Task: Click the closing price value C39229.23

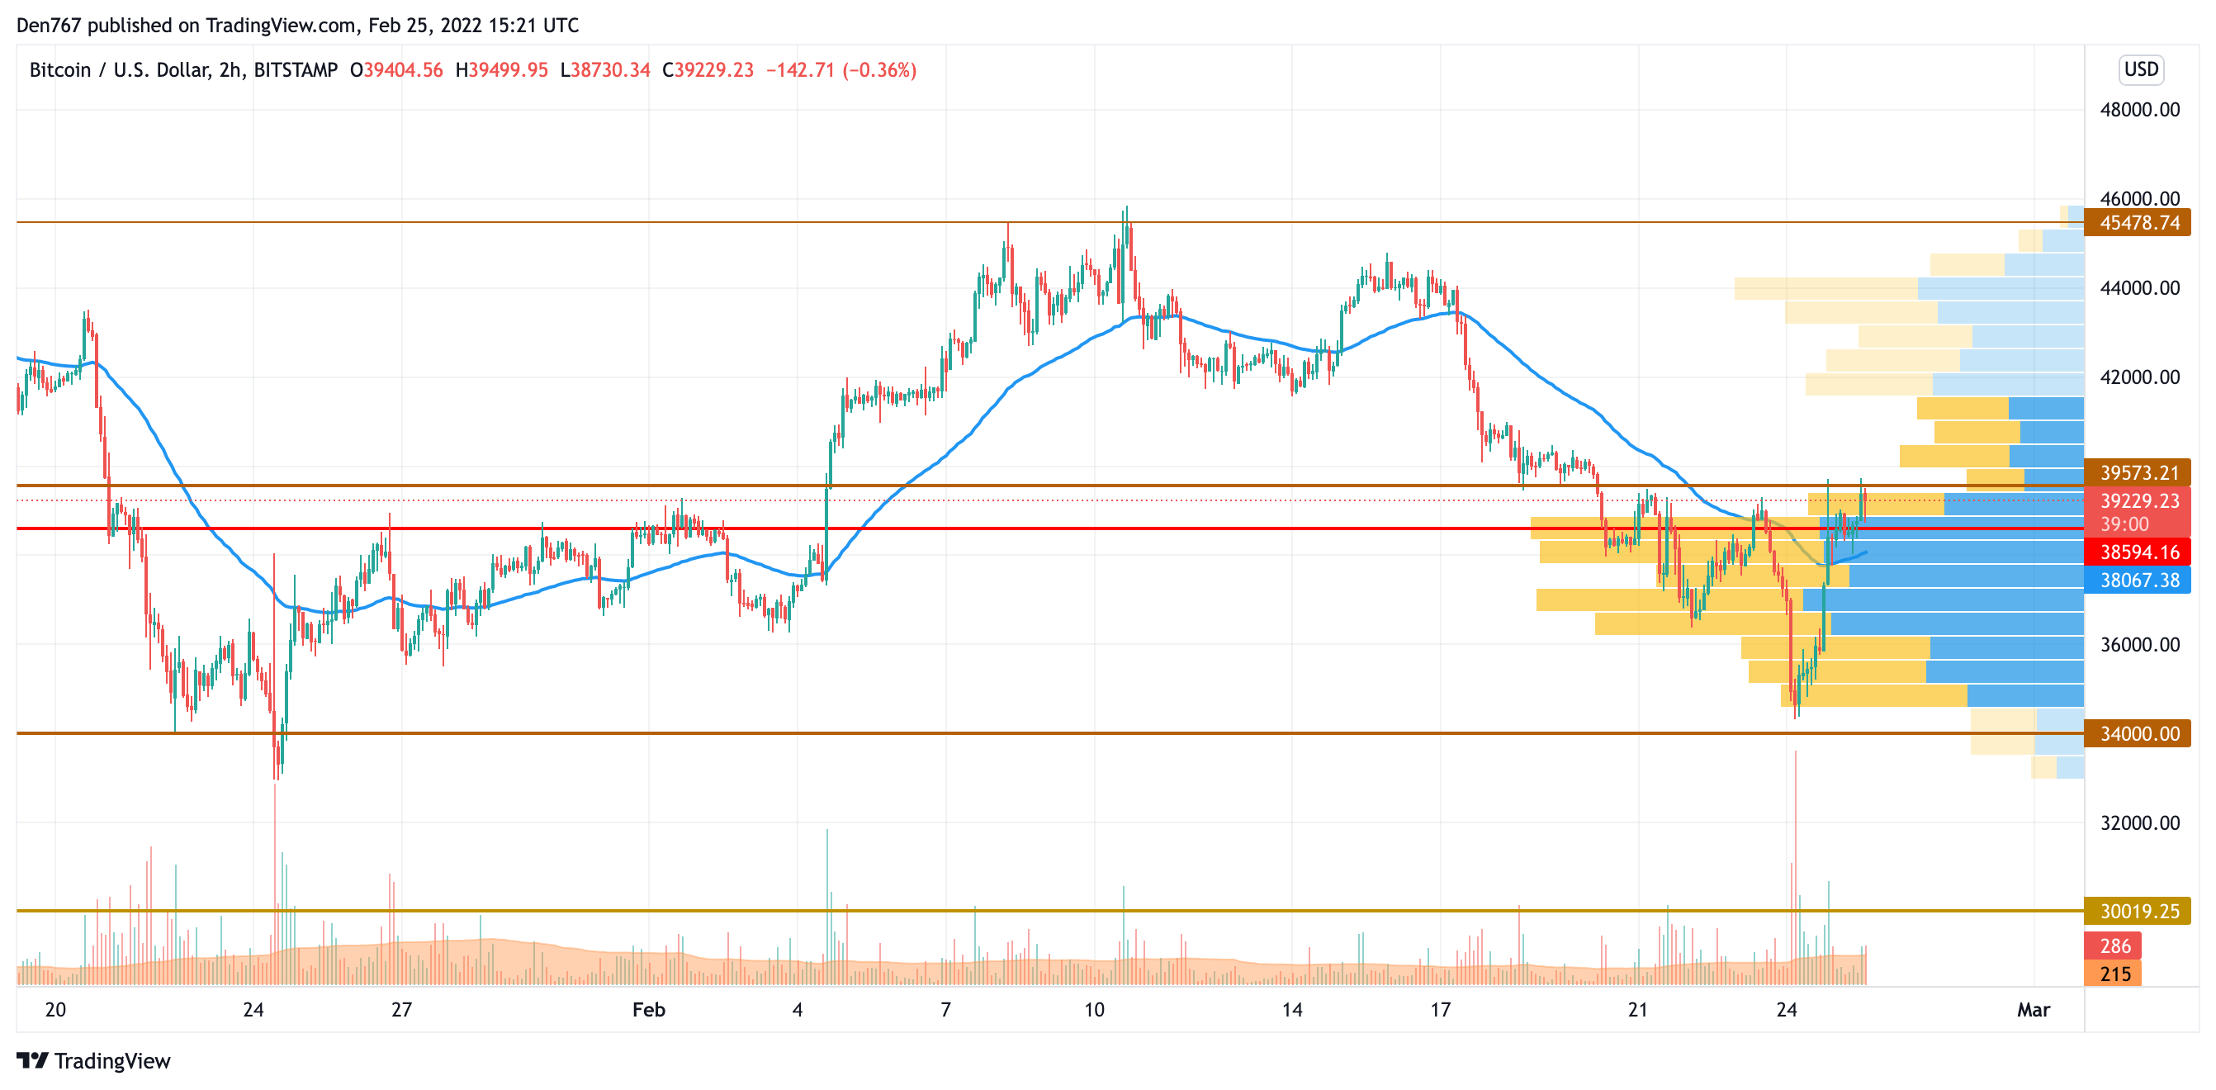Action: click(x=707, y=69)
